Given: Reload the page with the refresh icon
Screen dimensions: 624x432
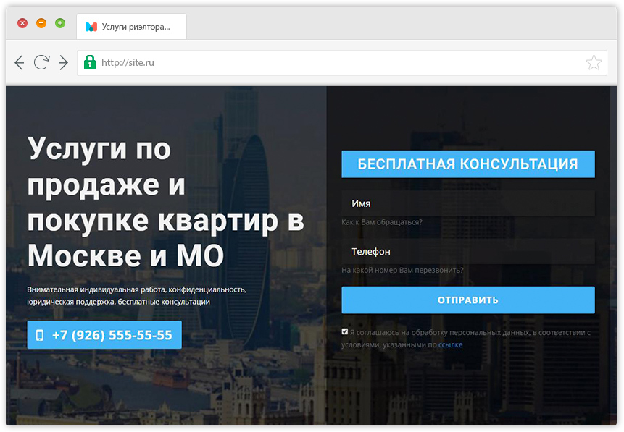Looking at the screenshot, I should click(41, 63).
